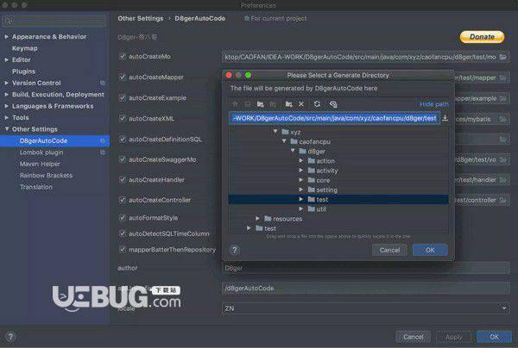Collapse the Other Settings section
Image resolution: width=518 pixels, height=348 pixels.
pos(7,129)
